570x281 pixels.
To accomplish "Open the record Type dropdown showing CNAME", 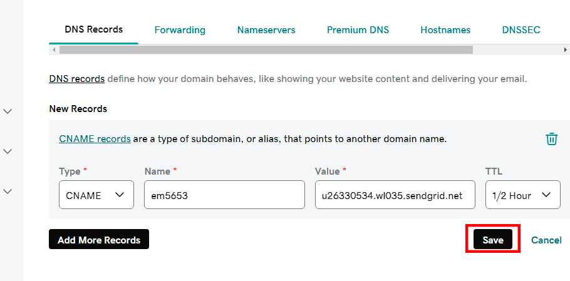I will tap(96, 195).
